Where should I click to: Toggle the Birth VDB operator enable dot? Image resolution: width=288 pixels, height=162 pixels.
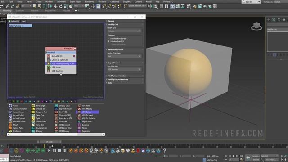[x=74, y=56]
